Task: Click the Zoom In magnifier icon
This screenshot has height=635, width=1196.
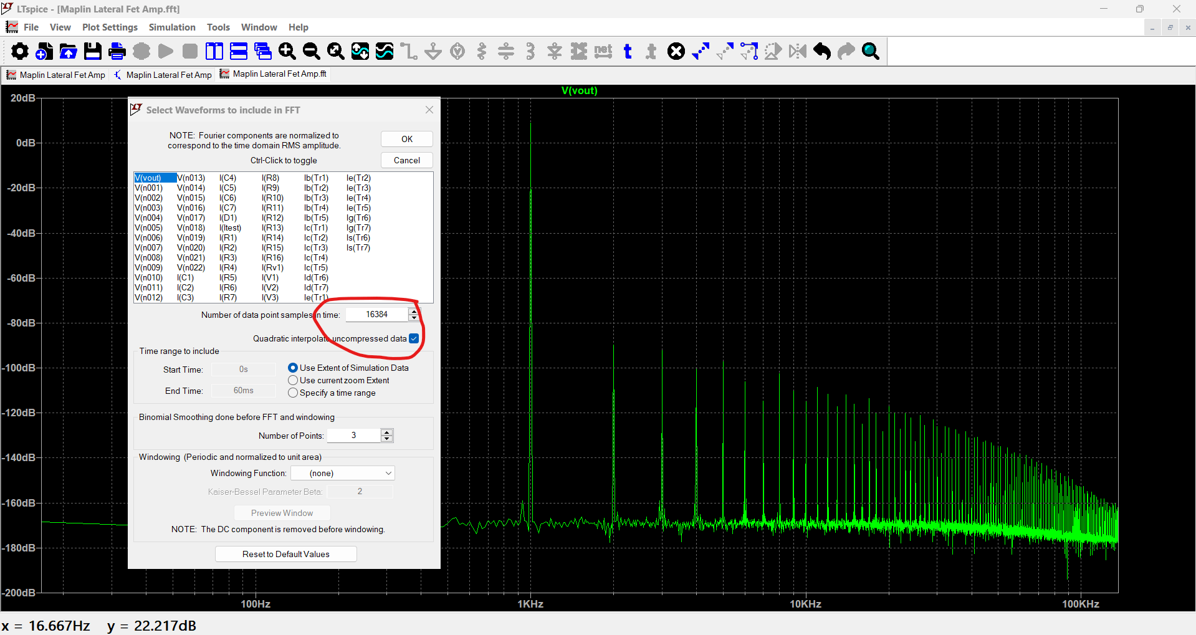Action: click(x=287, y=51)
